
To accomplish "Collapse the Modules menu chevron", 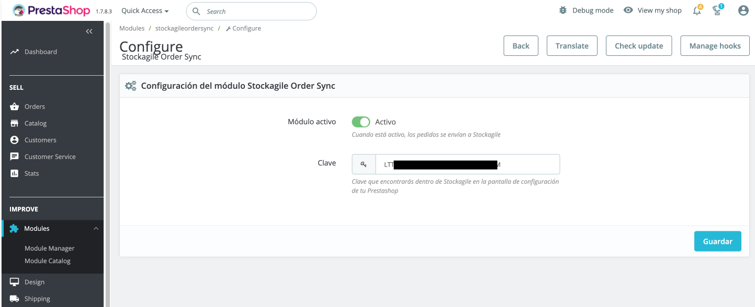I will click(96, 229).
